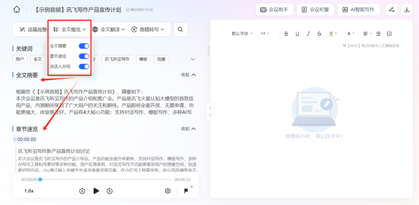Insert a checkbox todo item
Screen dimensions: 419x205
click(x=389, y=34)
